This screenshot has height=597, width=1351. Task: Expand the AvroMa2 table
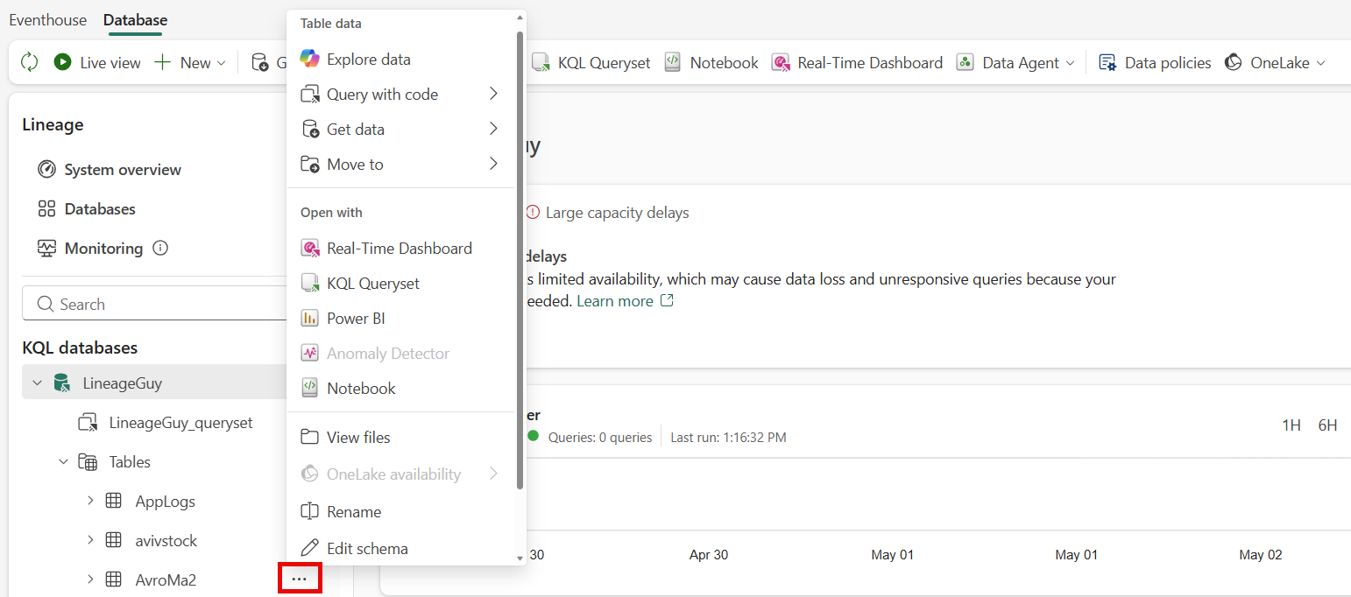pyautogui.click(x=90, y=579)
